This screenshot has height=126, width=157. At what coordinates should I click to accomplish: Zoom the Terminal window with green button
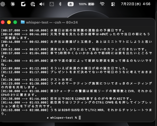coord(15,22)
